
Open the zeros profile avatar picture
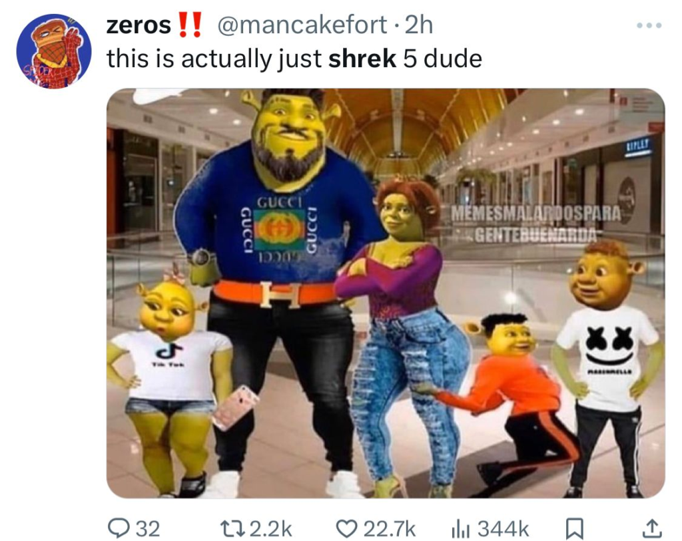coord(53,51)
